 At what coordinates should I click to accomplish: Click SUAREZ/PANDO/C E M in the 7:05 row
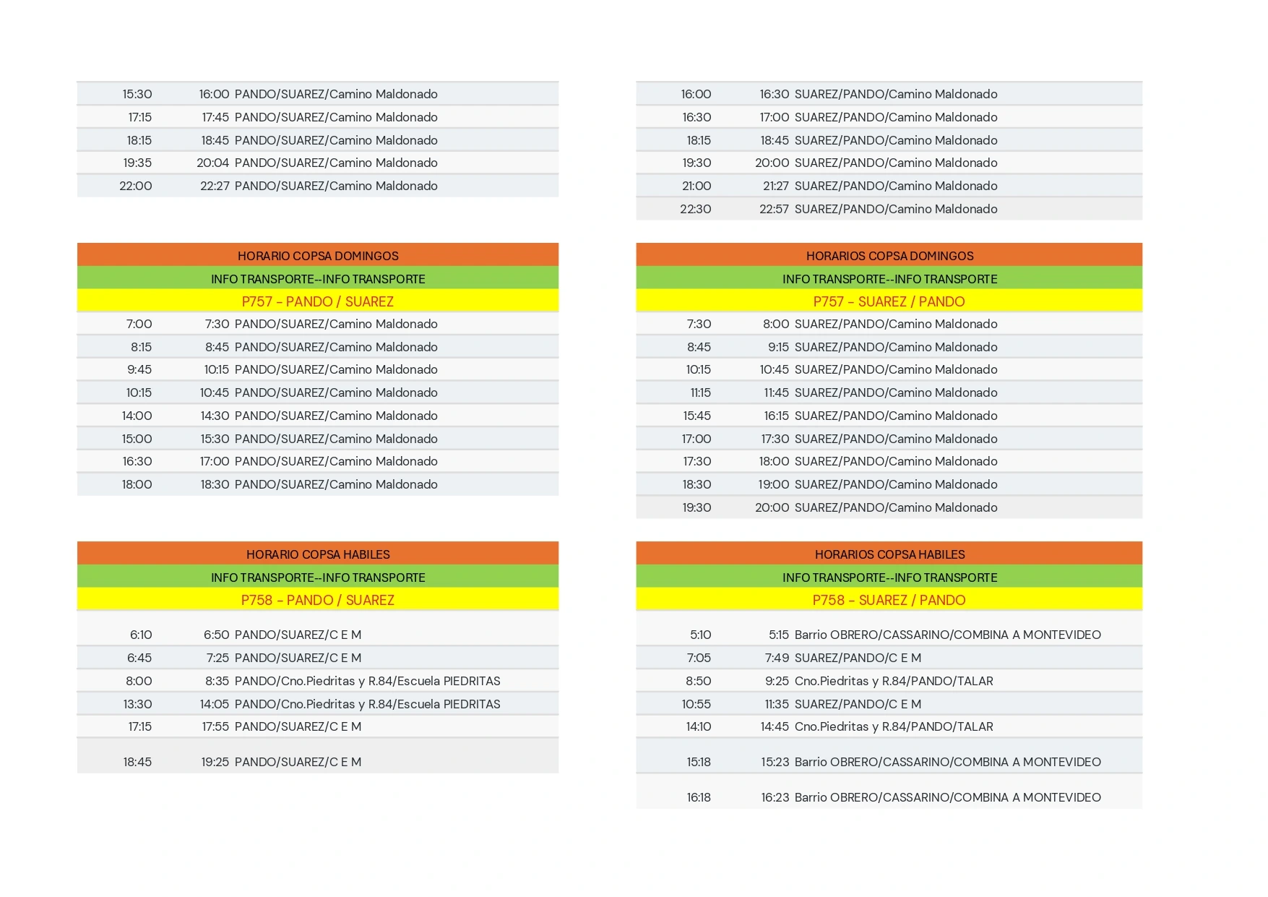point(858,658)
